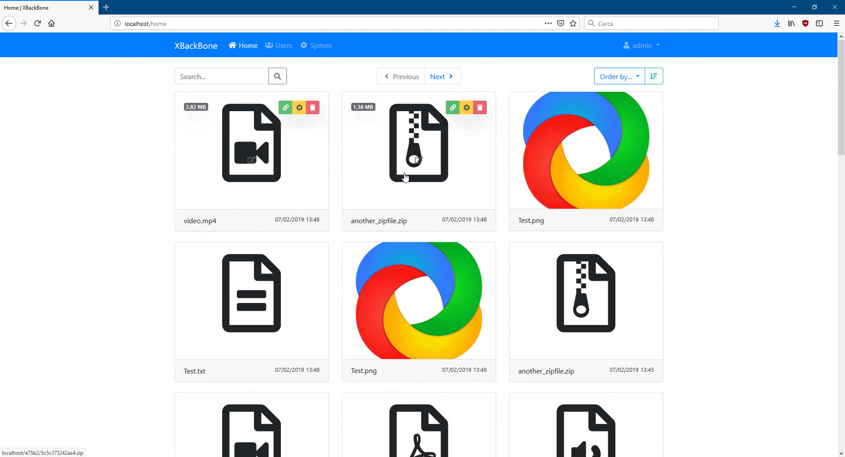Click the Cerca browser search box

(651, 23)
